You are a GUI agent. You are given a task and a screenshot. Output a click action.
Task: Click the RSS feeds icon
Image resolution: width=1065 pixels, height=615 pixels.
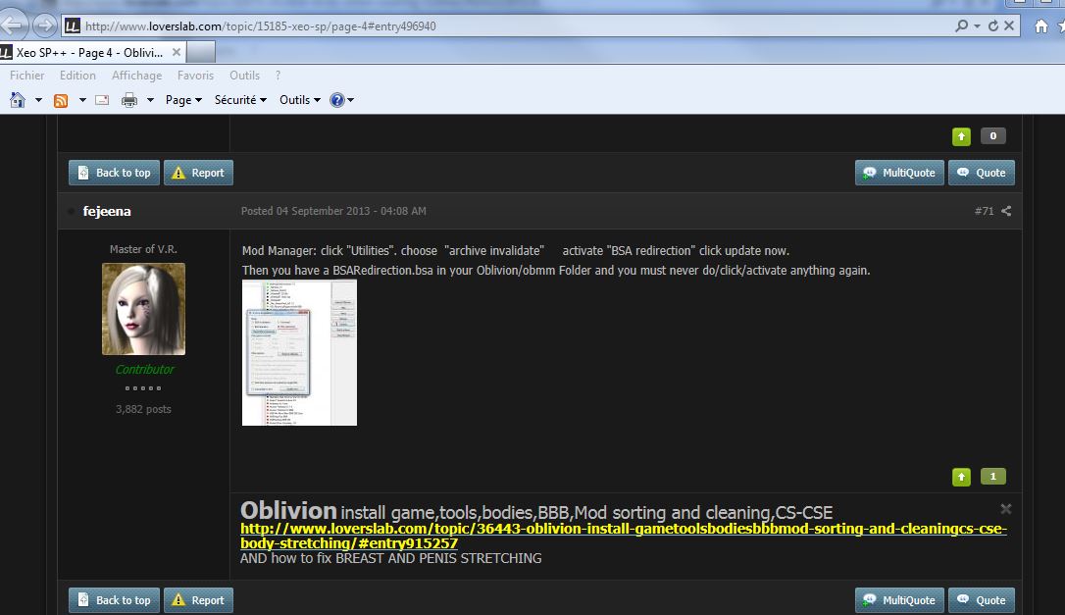pos(61,100)
